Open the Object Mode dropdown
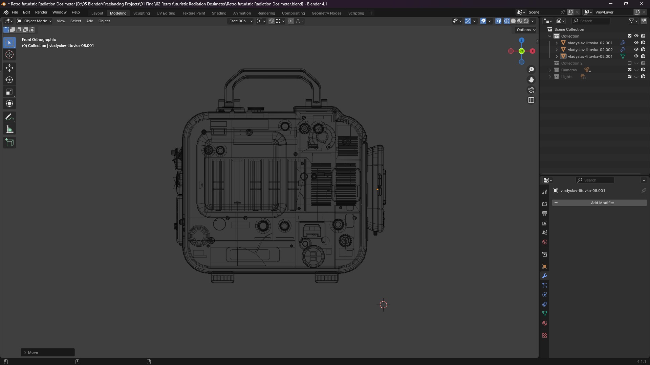This screenshot has height=365, width=650. 35,21
